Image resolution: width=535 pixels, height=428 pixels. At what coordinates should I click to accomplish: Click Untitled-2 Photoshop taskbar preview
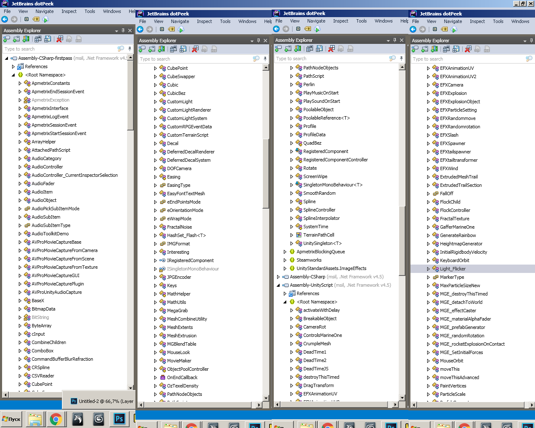(99, 401)
